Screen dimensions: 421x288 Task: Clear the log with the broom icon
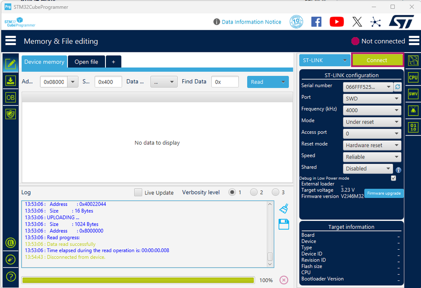(x=284, y=209)
